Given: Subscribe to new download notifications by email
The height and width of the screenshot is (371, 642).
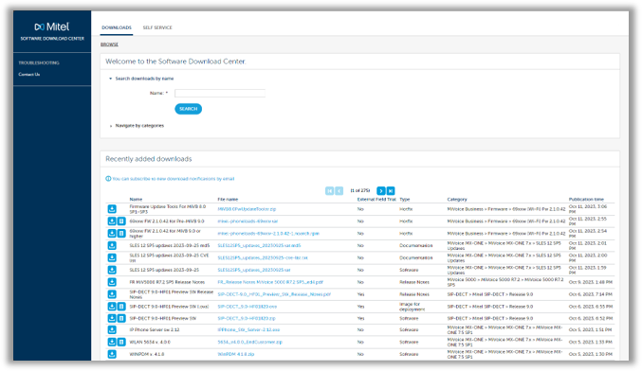Looking at the screenshot, I should pos(174,179).
